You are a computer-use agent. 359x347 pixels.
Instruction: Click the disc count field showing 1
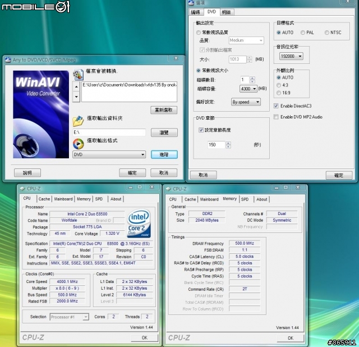[x=245, y=80]
